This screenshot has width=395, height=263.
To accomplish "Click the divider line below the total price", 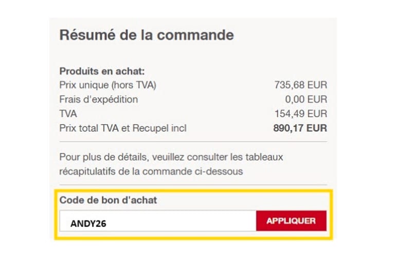I will coord(193,141).
